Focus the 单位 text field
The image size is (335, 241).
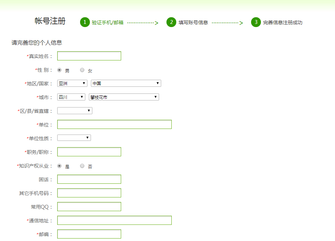coord(114,124)
